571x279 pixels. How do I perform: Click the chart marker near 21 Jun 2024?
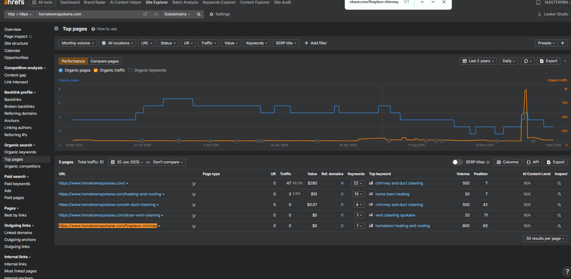click(142, 141)
